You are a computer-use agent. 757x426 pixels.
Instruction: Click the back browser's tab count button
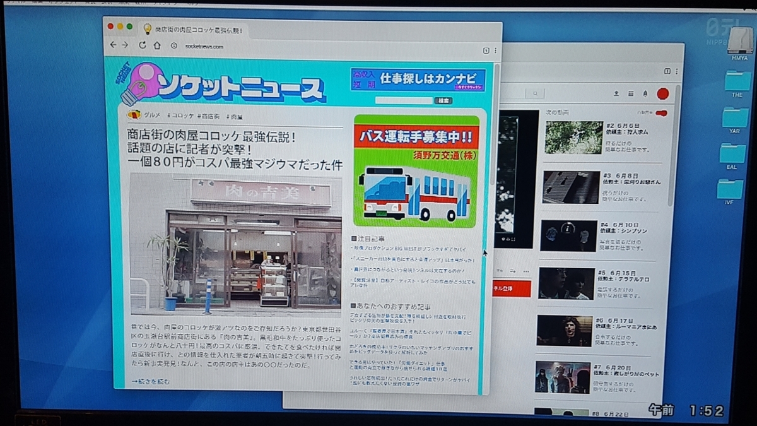(667, 71)
